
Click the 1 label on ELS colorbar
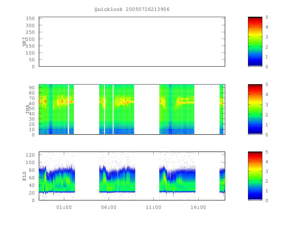tap(267, 191)
